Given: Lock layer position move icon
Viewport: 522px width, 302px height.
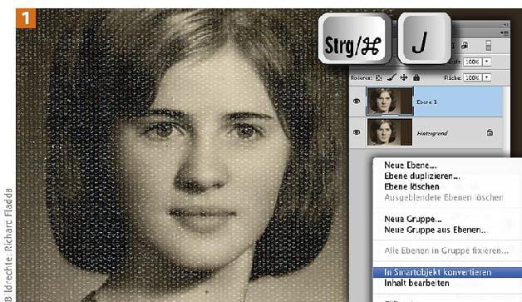Looking at the screenshot, I should point(404,77).
